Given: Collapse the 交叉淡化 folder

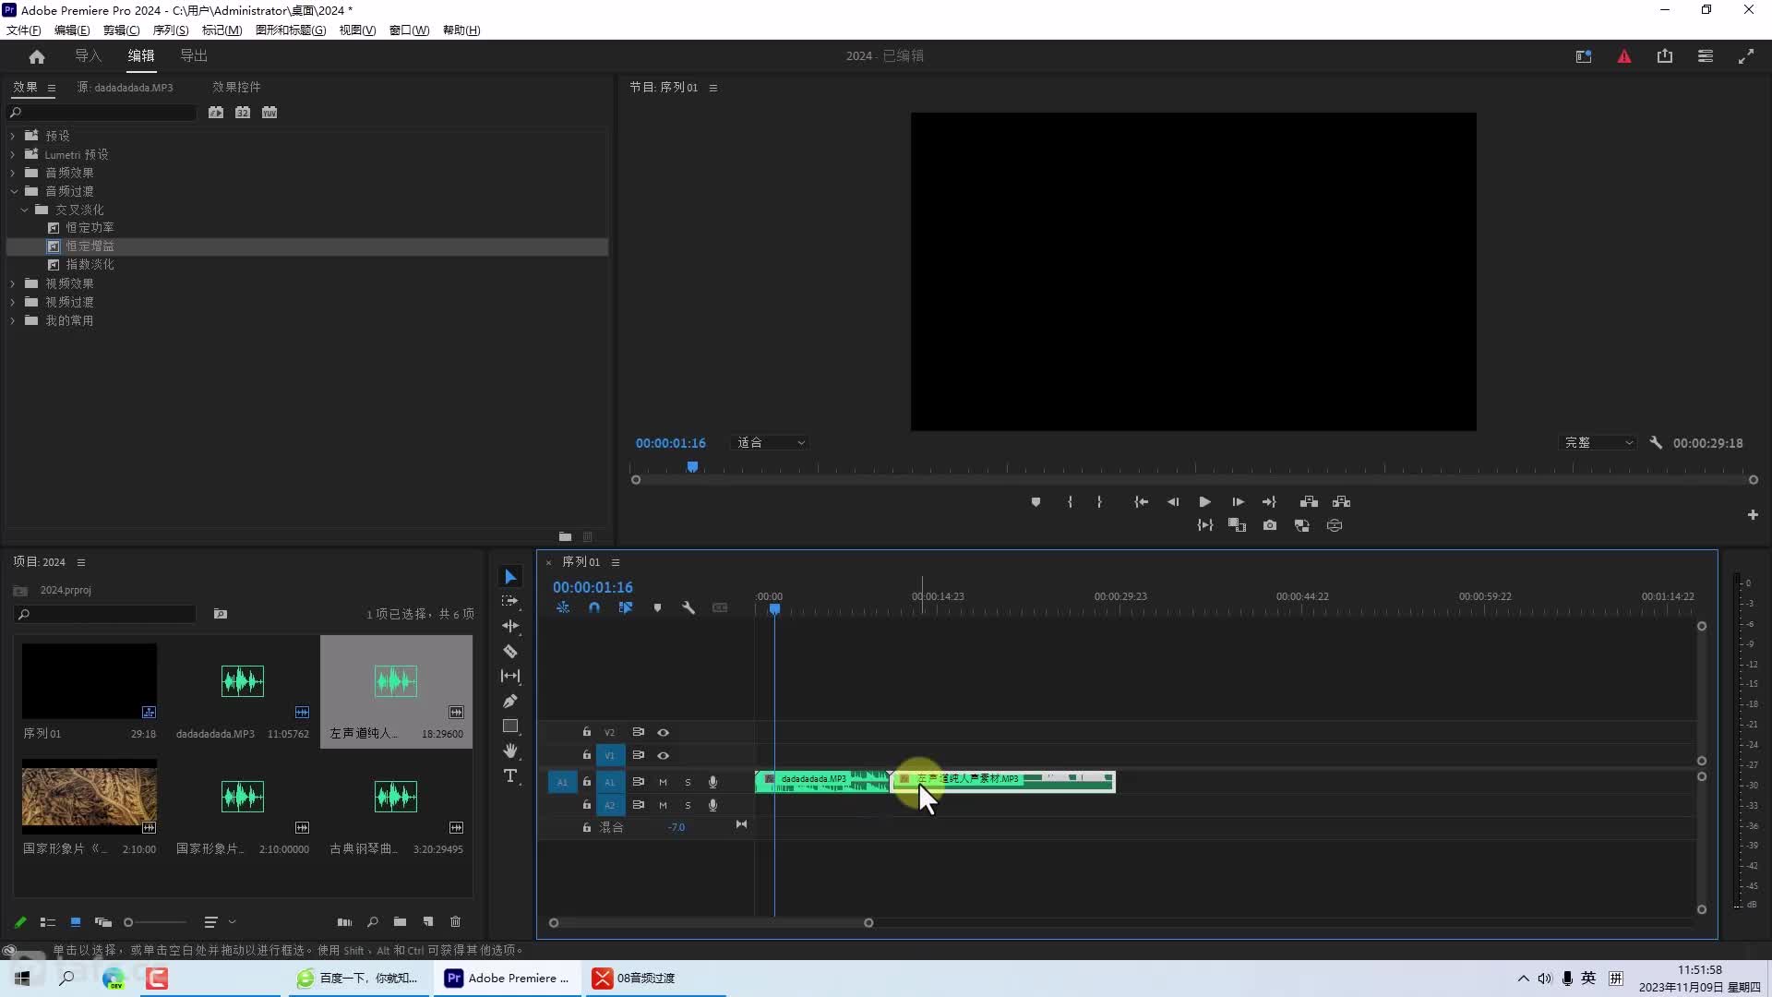Looking at the screenshot, I should point(24,210).
